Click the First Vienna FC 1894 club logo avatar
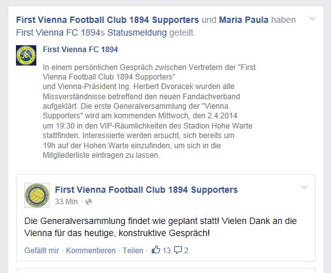 (26, 55)
